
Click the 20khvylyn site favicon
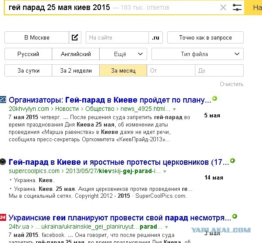pyautogui.click(x=3, y=100)
